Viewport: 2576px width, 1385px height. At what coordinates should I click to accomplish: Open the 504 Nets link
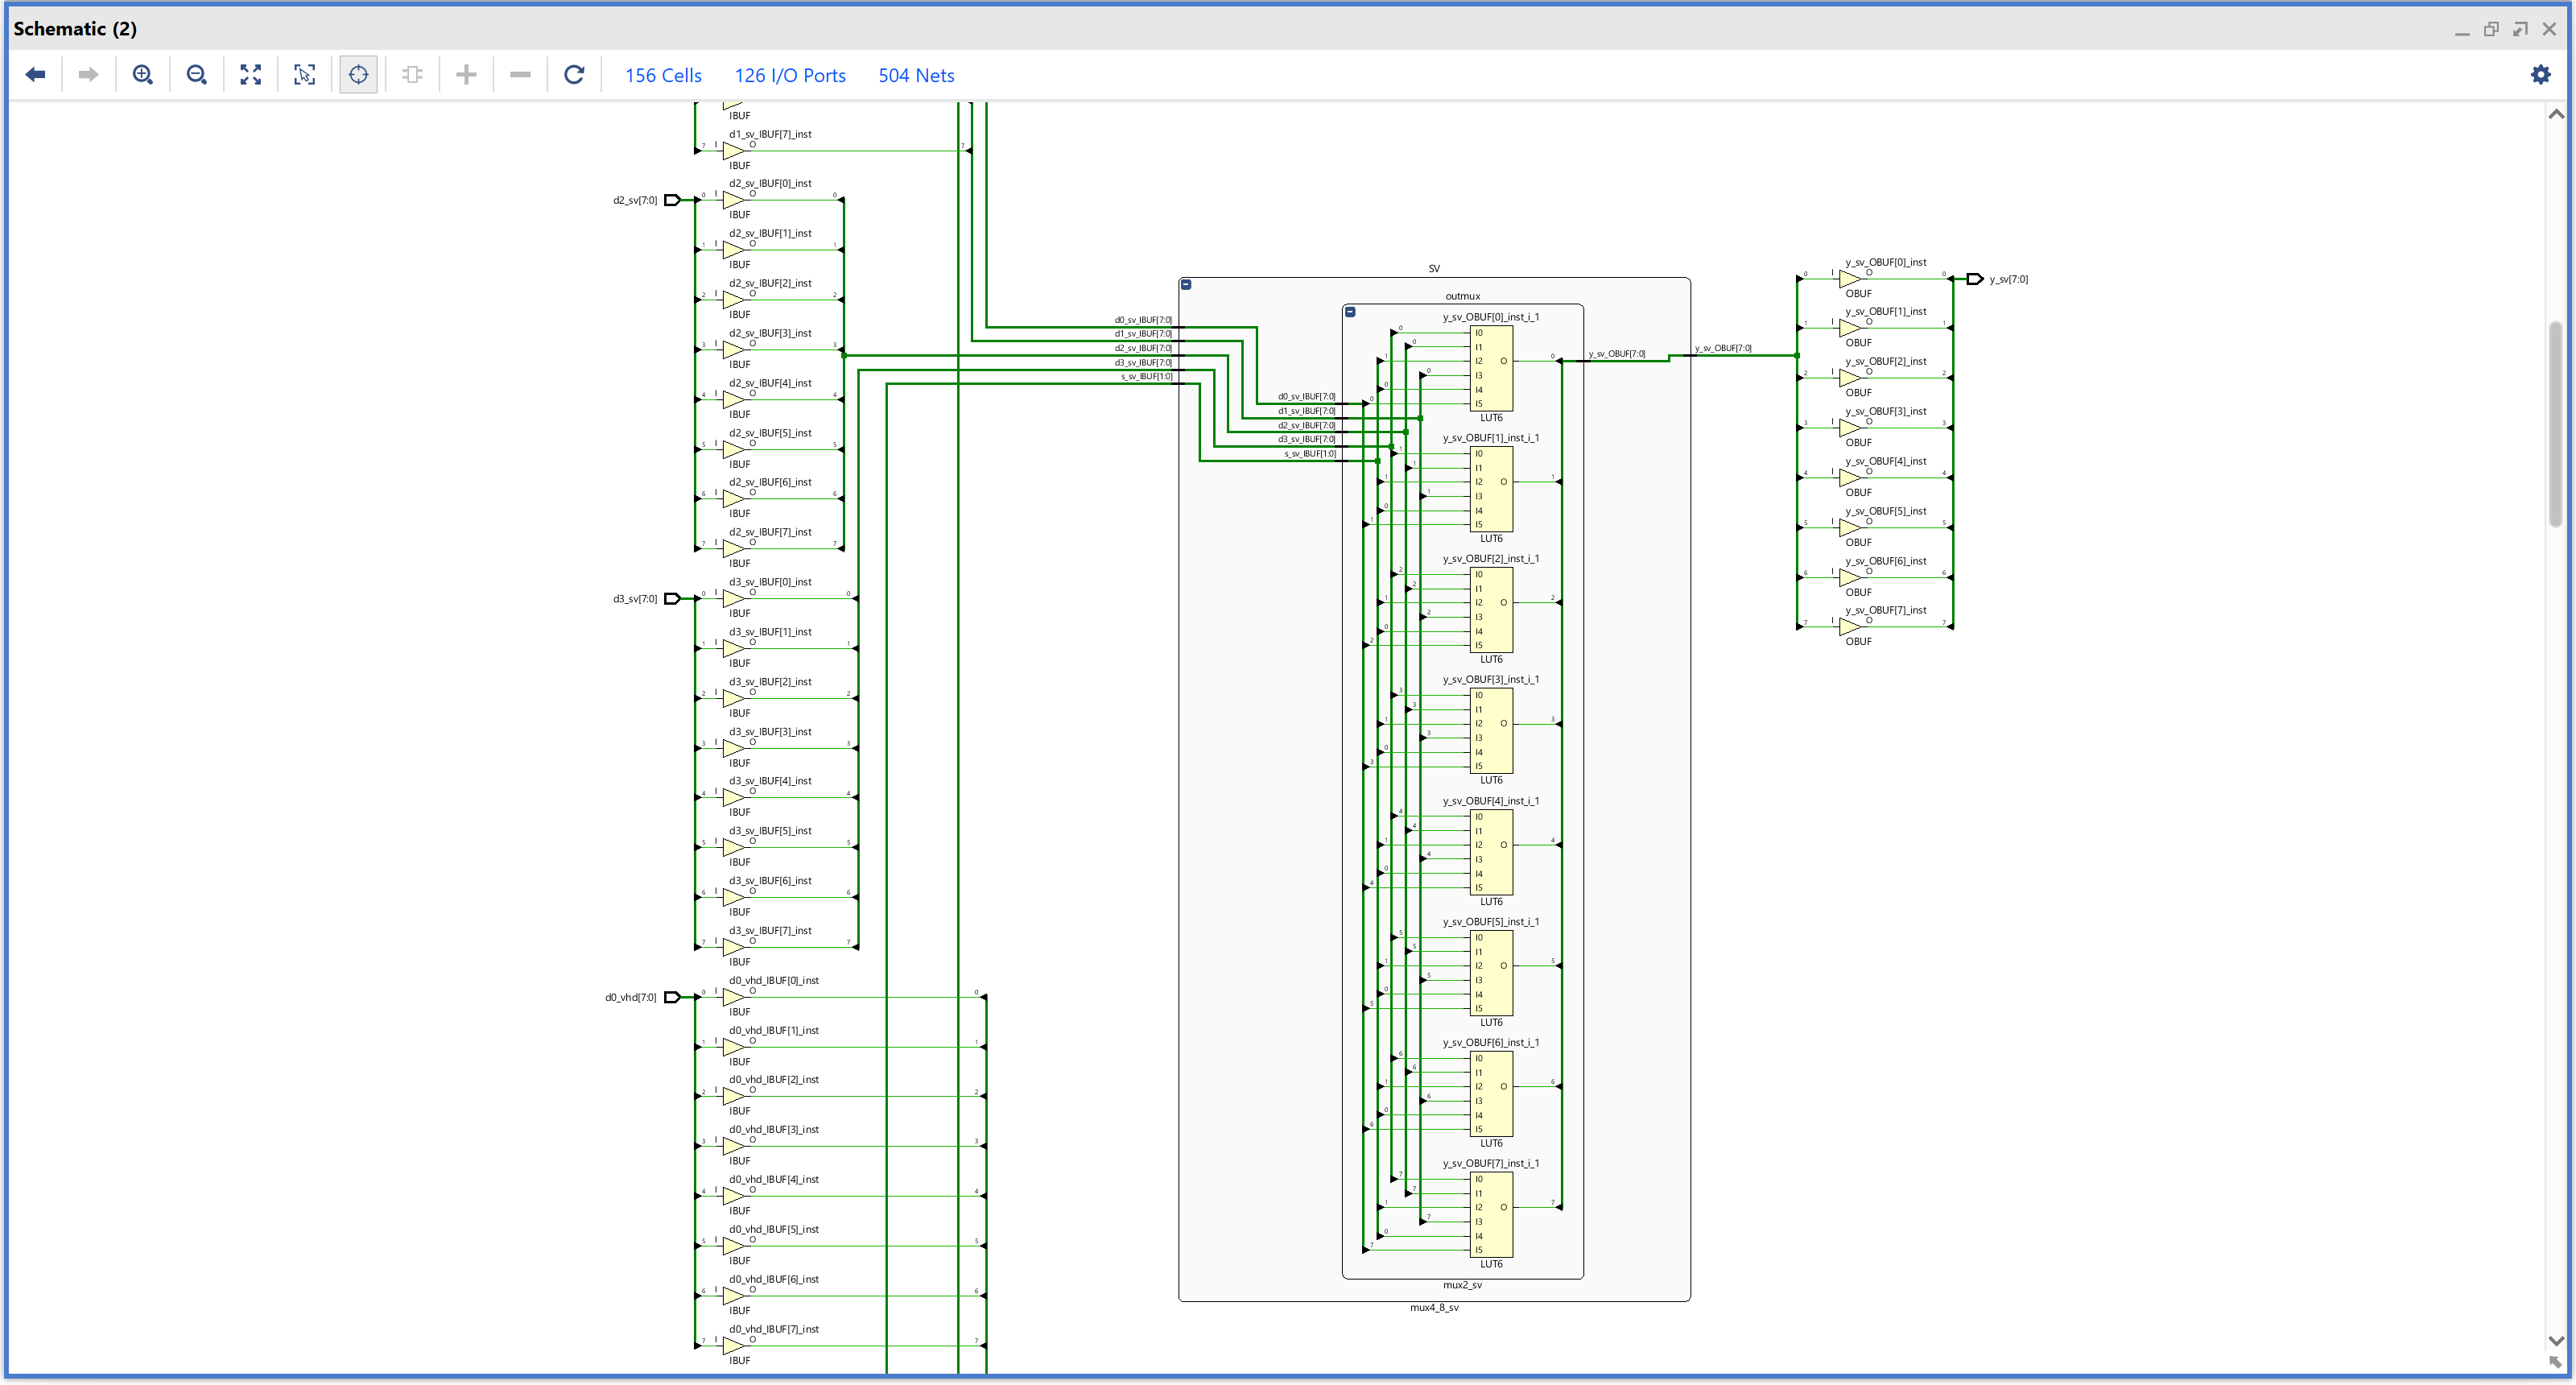point(916,76)
